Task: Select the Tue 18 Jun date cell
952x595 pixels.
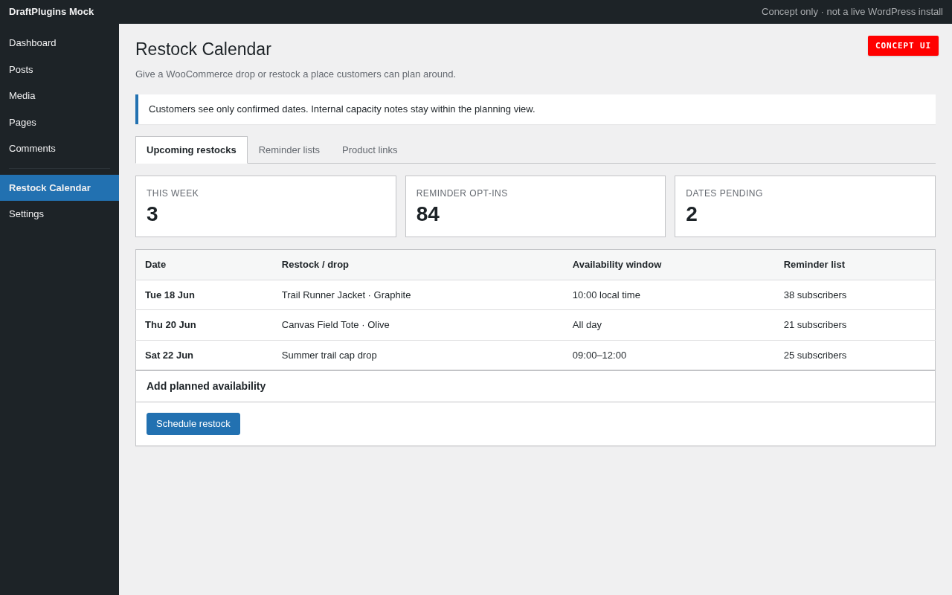Action: click(x=205, y=295)
